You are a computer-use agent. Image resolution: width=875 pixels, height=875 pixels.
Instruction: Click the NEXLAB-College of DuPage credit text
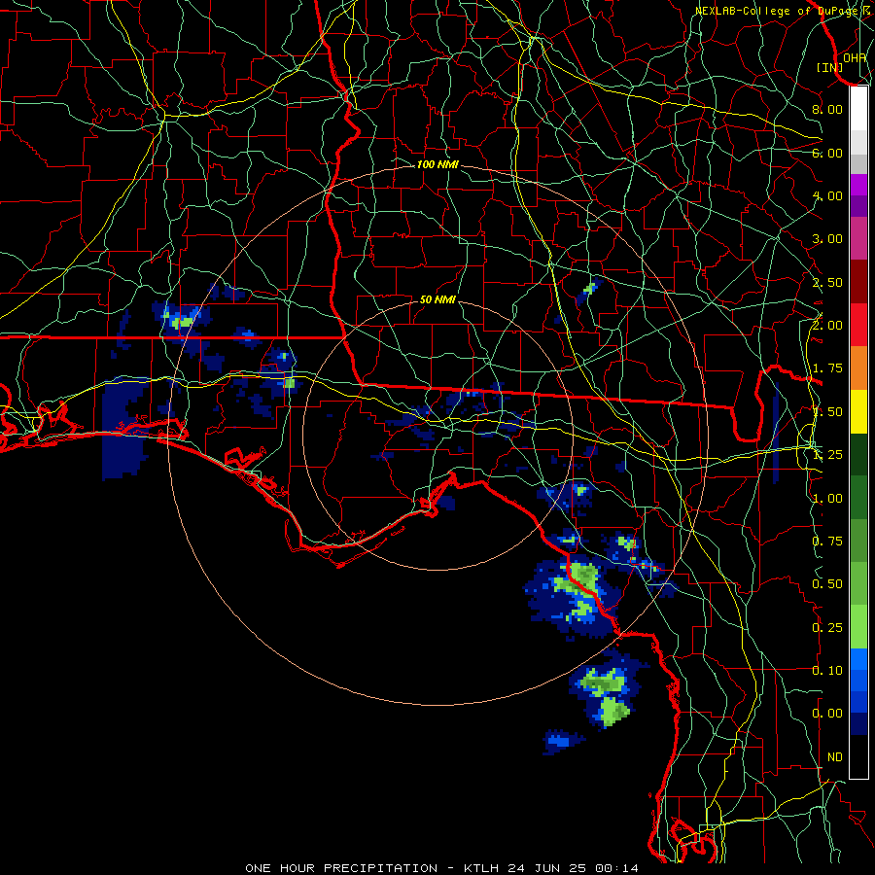(777, 11)
